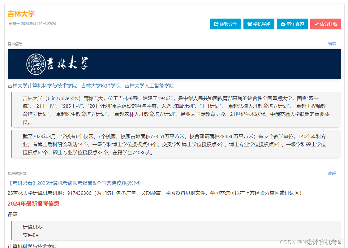Click the Jilin University banner image
This screenshot has height=248, width=348.
(x=174, y=64)
